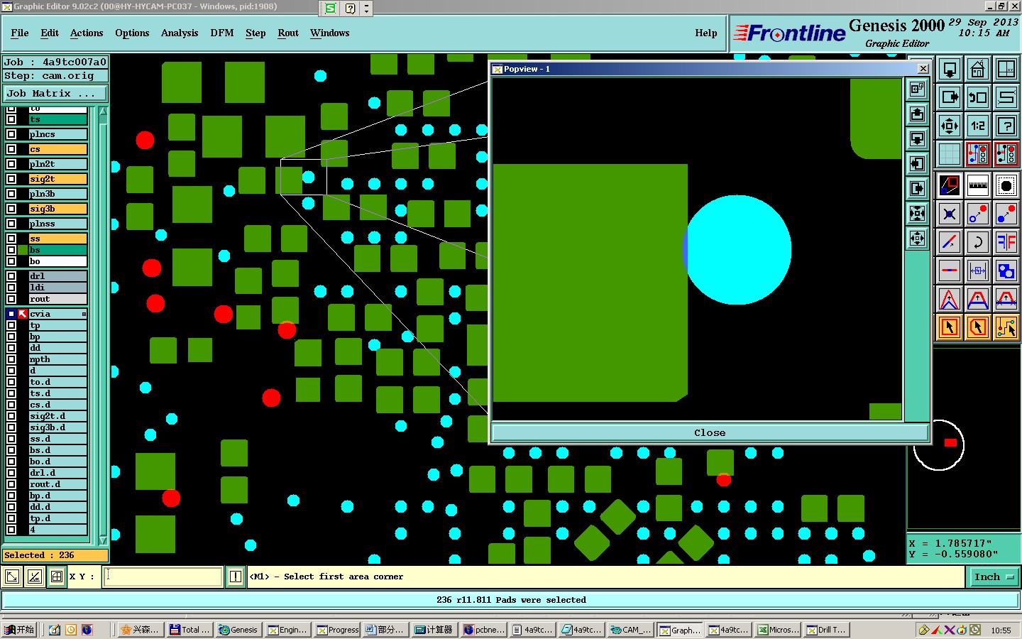1022x639 pixels.
Task: Select the rectangle area selection arrow tool
Action: (x=950, y=327)
